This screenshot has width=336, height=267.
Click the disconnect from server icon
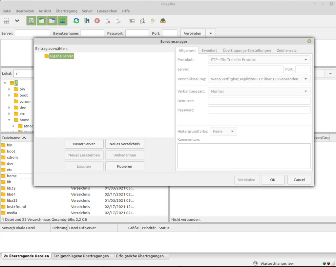tap(108, 21)
